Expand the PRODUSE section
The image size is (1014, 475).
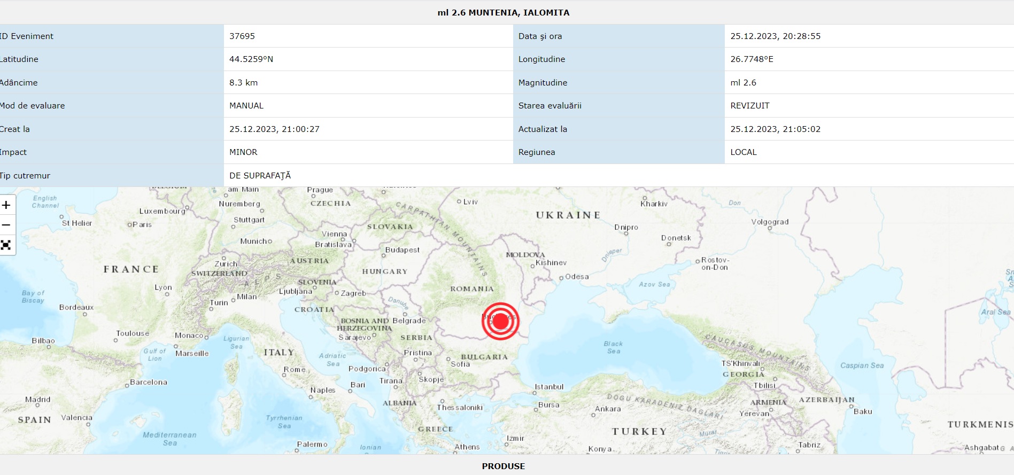(503, 466)
